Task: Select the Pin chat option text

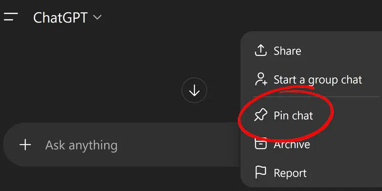Action: [x=293, y=115]
